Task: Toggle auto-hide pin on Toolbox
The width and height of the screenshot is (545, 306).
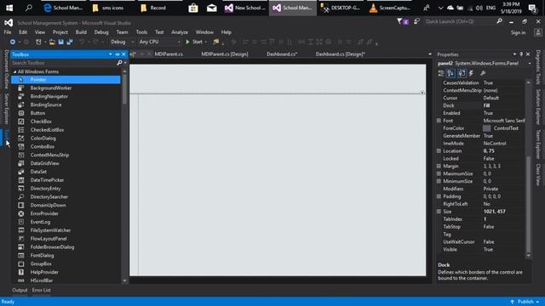Action: tap(118, 54)
